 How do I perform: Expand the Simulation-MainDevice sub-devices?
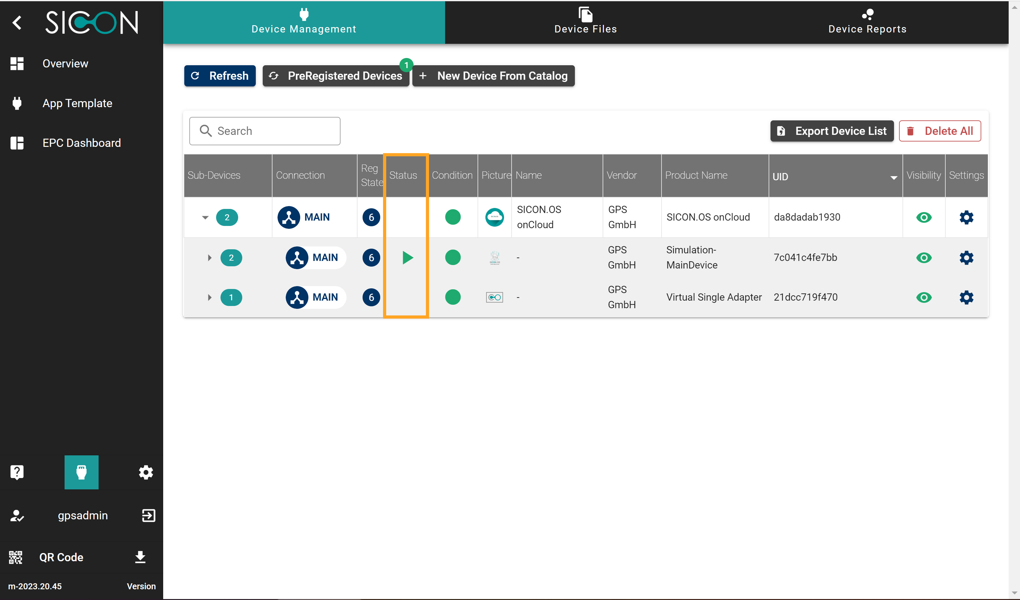point(209,257)
